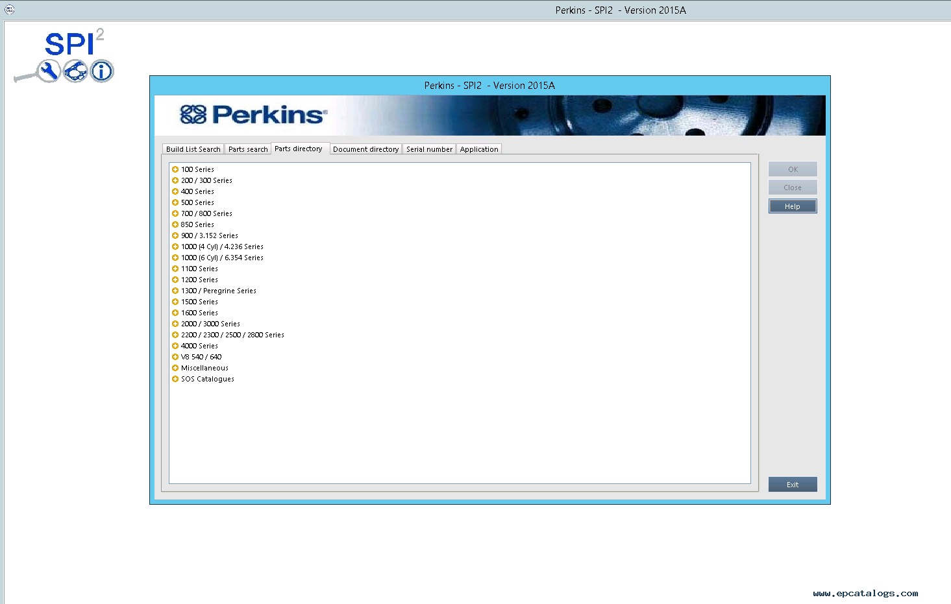Expand the 1000 (4 Cyl) / 4.236 Series node
The image size is (951, 604).
tap(175, 247)
